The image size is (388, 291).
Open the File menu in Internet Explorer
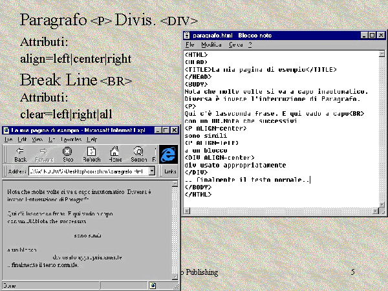[x=8, y=139]
